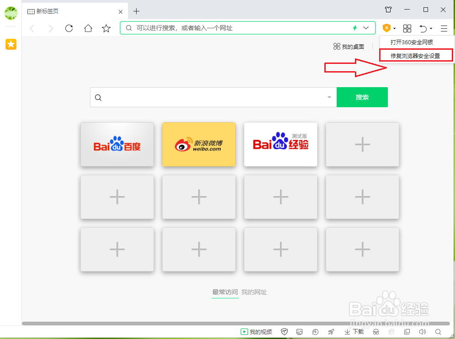
Task: Switch to the 我的网址 tab
Action: [x=254, y=292]
